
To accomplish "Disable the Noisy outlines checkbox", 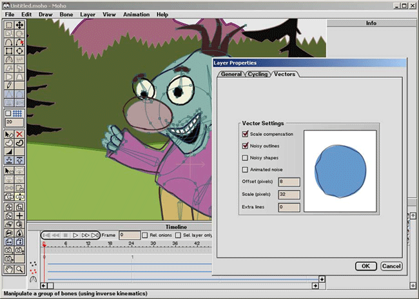I will [x=245, y=146].
